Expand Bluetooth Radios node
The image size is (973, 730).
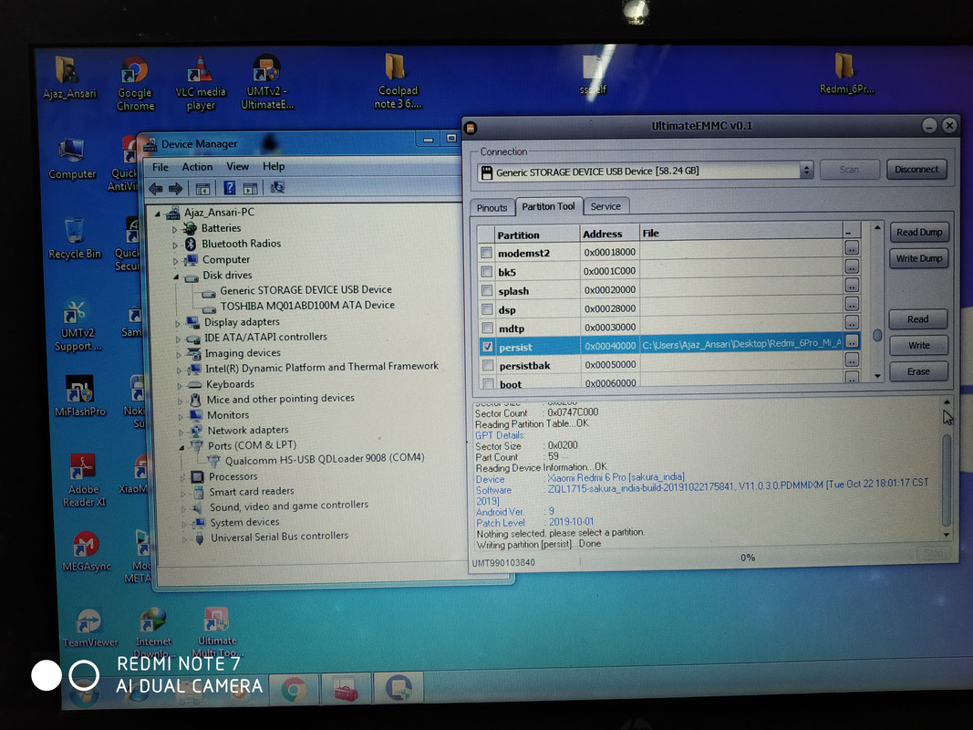pos(175,245)
